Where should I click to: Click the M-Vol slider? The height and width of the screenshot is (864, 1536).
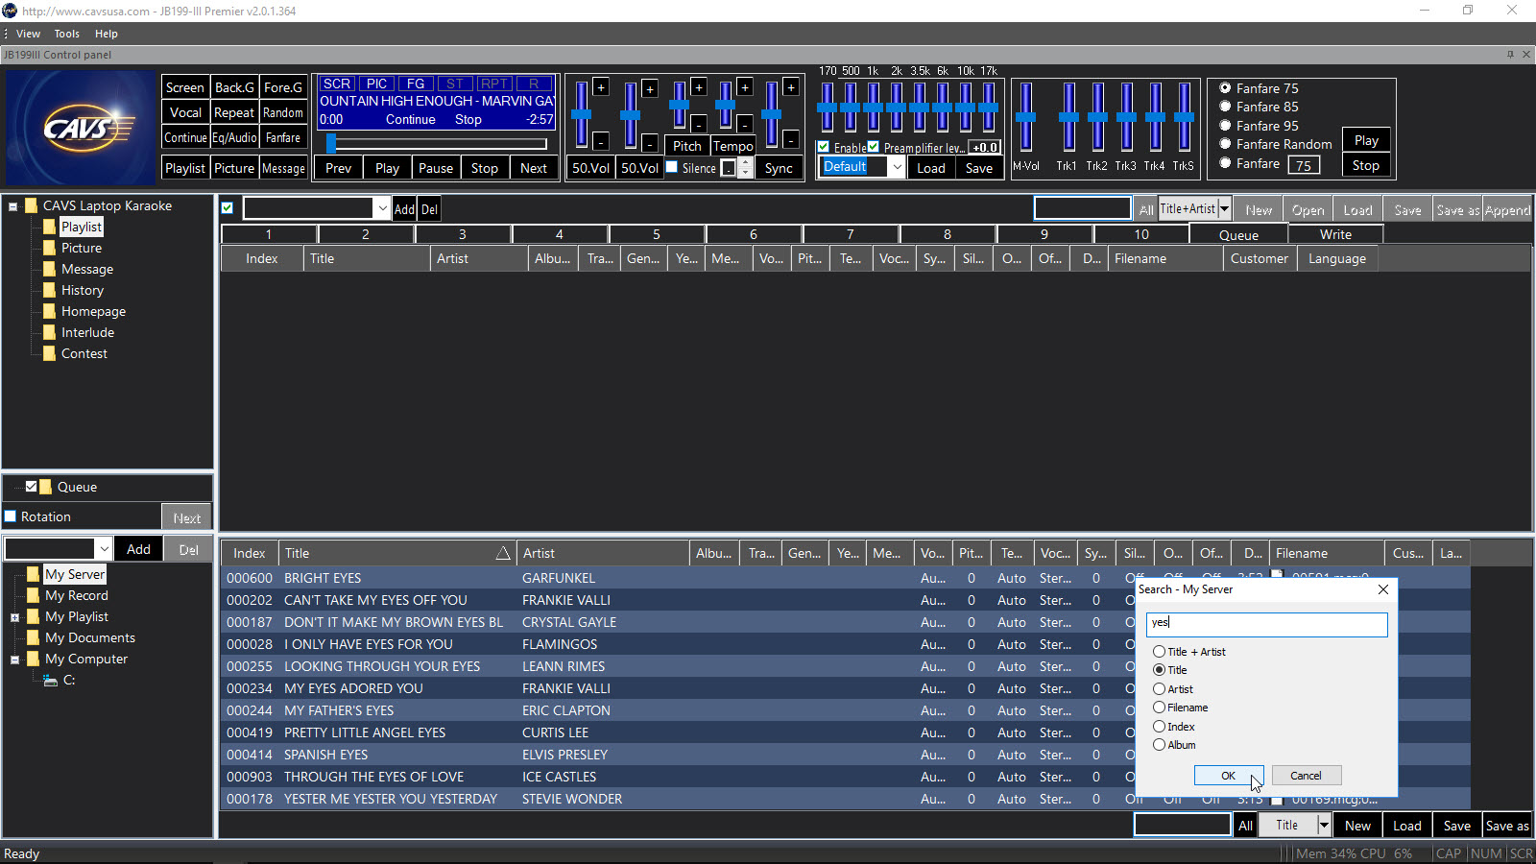tap(1025, 116)
